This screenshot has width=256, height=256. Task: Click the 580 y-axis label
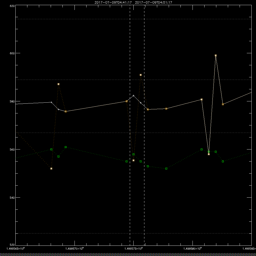12,101
